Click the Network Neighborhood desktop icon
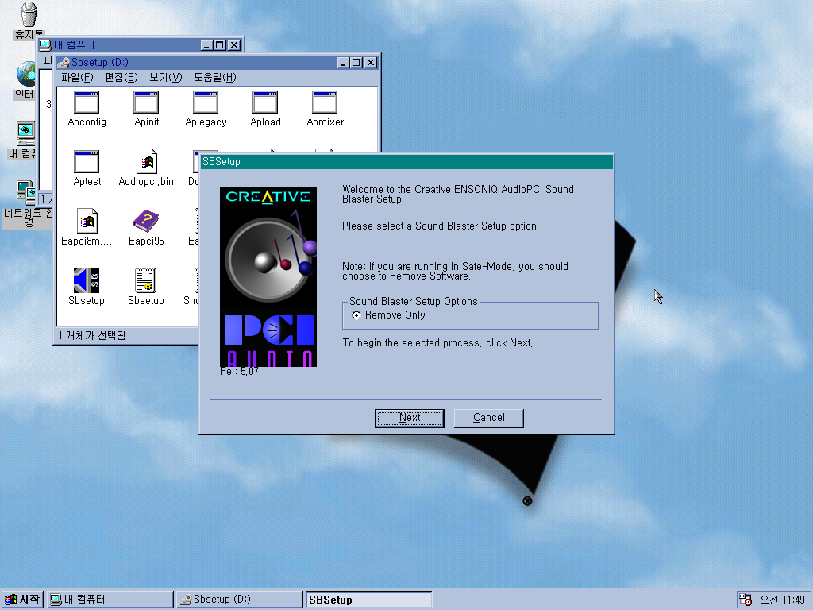This screenshot has width=813, height=610. [x=25, y=193]
